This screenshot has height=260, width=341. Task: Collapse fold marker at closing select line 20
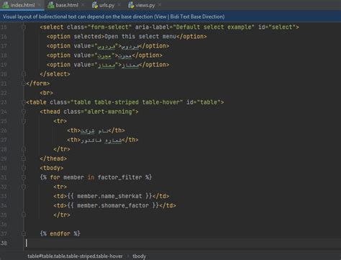(24, 74)
